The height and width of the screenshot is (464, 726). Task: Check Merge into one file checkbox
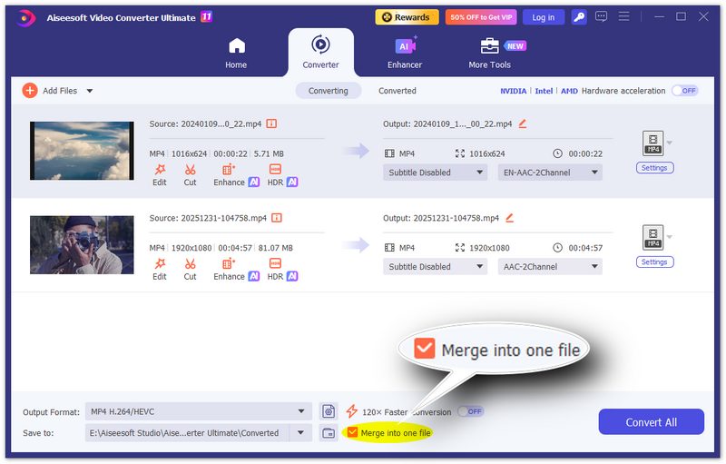[353, 433]
